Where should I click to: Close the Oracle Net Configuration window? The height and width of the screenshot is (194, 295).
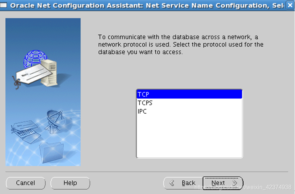[290, 5]
